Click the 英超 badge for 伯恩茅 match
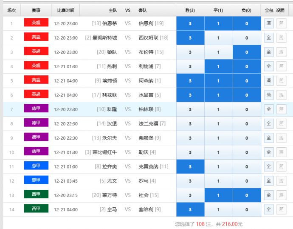This screenshot has width=293, height=229. pyautogui.click(x=36, y=23)
